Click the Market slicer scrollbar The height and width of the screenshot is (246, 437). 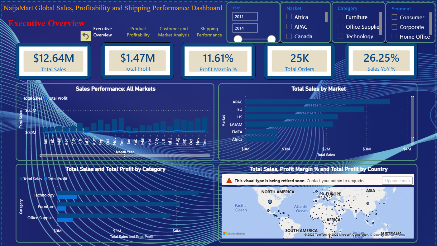point(326,17)
